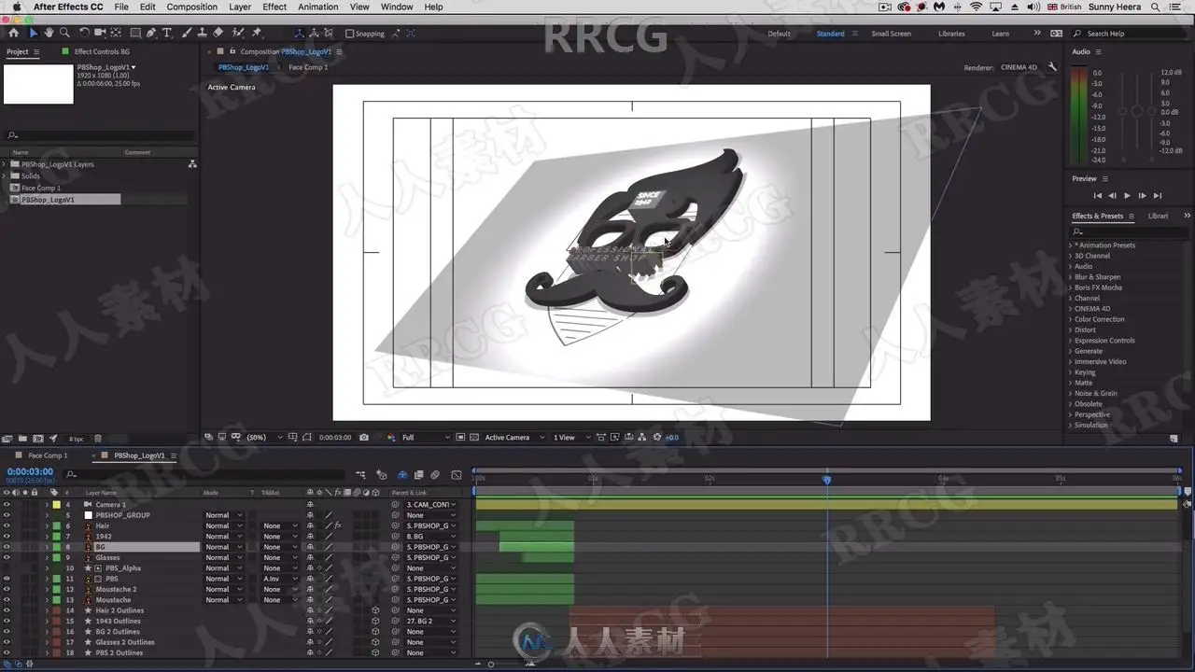Click the Local Axis mode icon
Screen dimensions: 1195x672
pos(299,33)
